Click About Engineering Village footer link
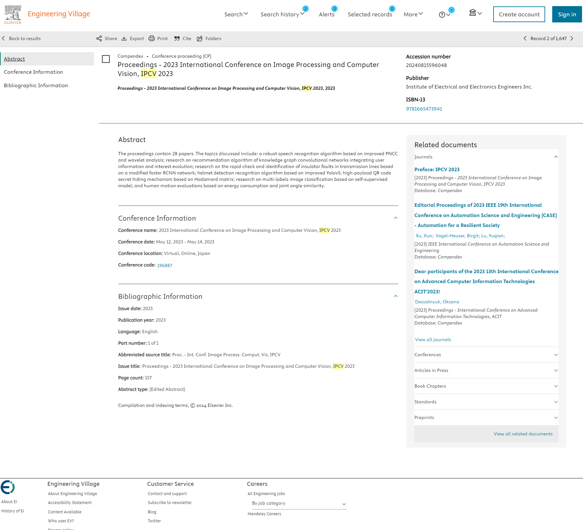The image size is (583, 530). tap(72, 494)
